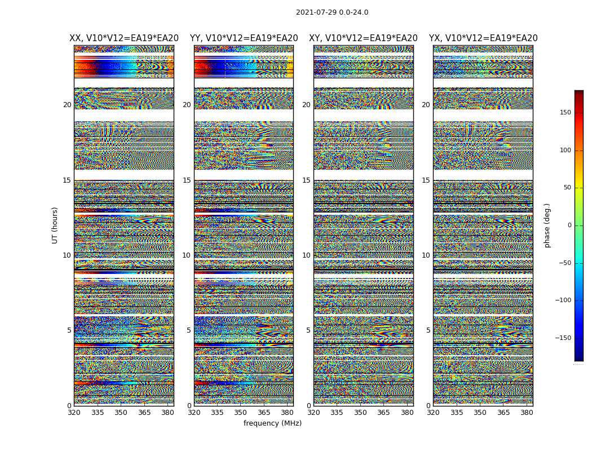Screen dimensions: 592x451
Task: Click the YY panel y-axis tick 15
Action: [x=187, y=180]
